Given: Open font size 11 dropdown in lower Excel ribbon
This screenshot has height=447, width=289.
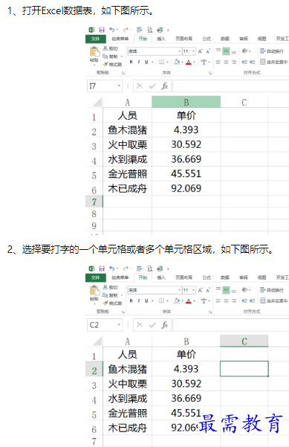Looking at the screenshot, I should [194, 290].
